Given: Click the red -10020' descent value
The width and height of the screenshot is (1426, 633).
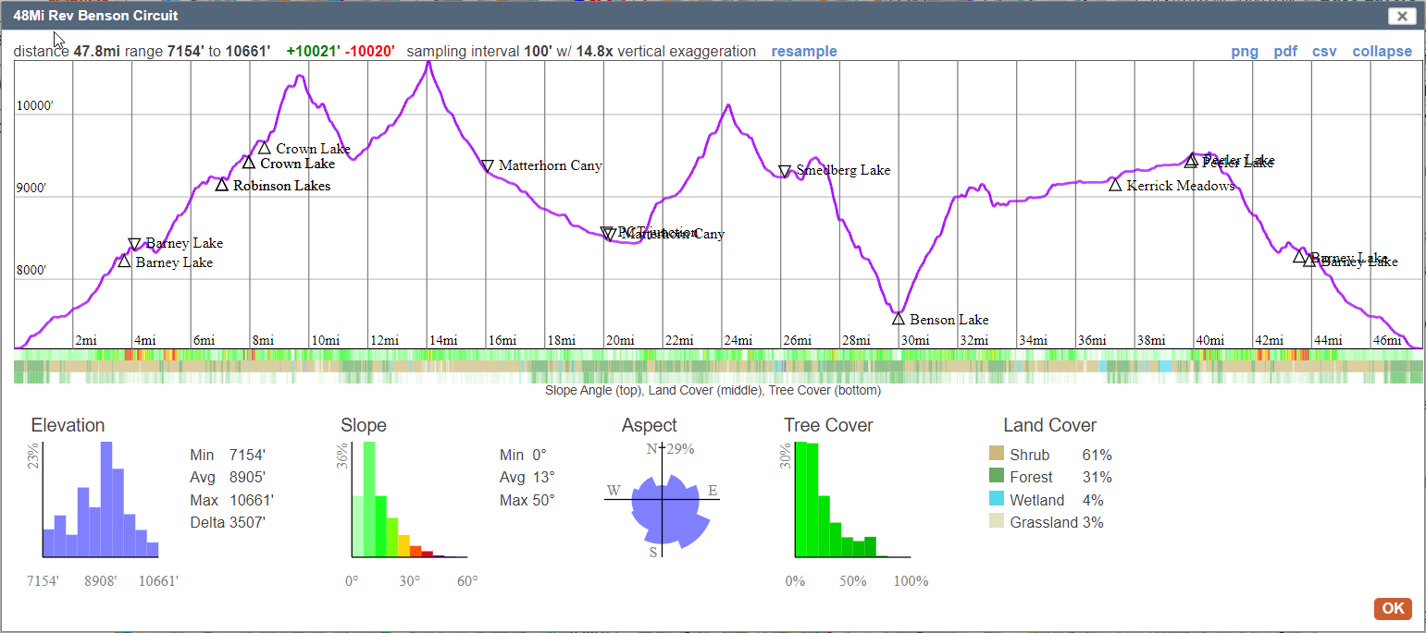Looking at the screenshot, I should pos(369,52).
